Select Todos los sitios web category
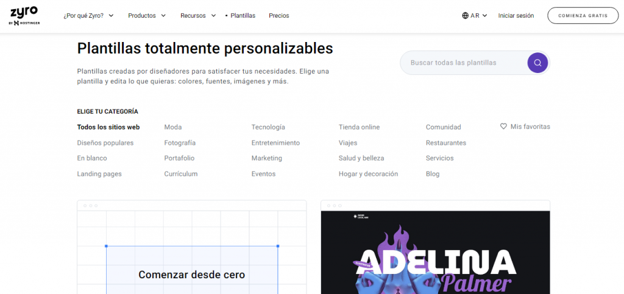This screenshot has width=624, height=294. tap(108, 127)
